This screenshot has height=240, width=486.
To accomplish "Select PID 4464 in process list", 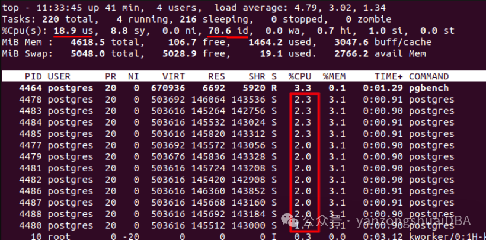I will coord(30,88).
